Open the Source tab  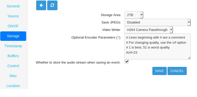[13, 16]
